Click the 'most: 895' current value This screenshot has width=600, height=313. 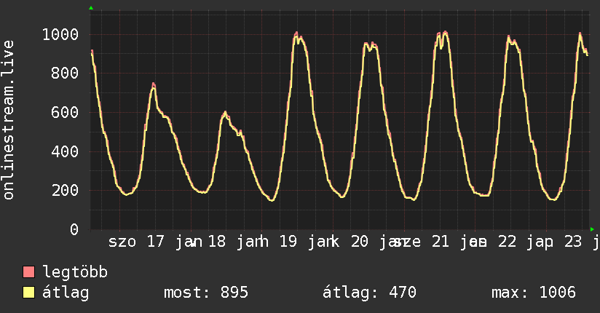tap(206, 293)
